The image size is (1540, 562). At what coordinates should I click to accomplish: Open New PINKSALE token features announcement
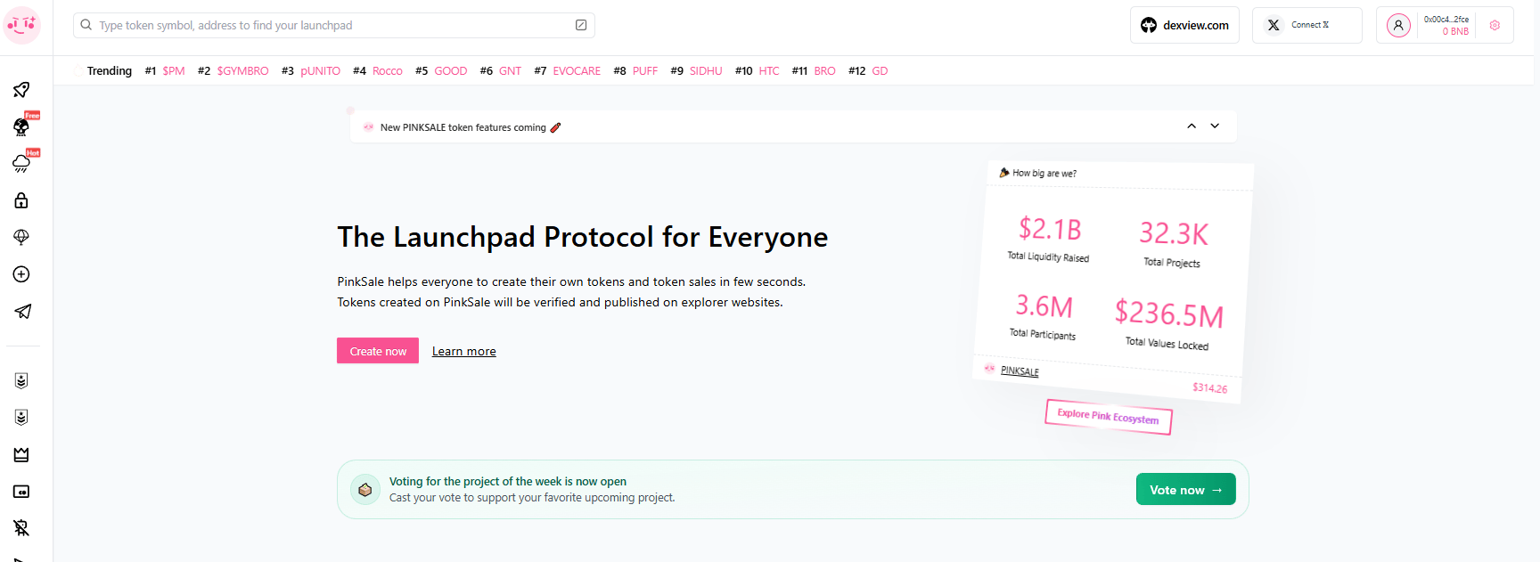[471, 127]
